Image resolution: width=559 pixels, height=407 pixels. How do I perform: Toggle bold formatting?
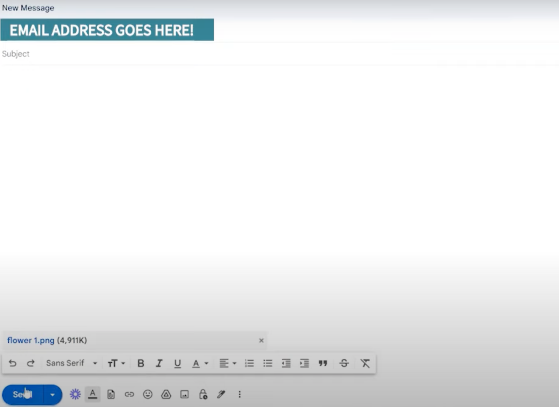pyautogui.click(x=140, y=363)
